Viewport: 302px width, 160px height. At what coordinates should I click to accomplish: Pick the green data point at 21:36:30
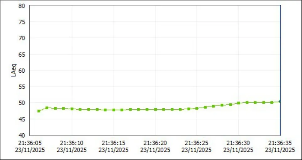238,103
